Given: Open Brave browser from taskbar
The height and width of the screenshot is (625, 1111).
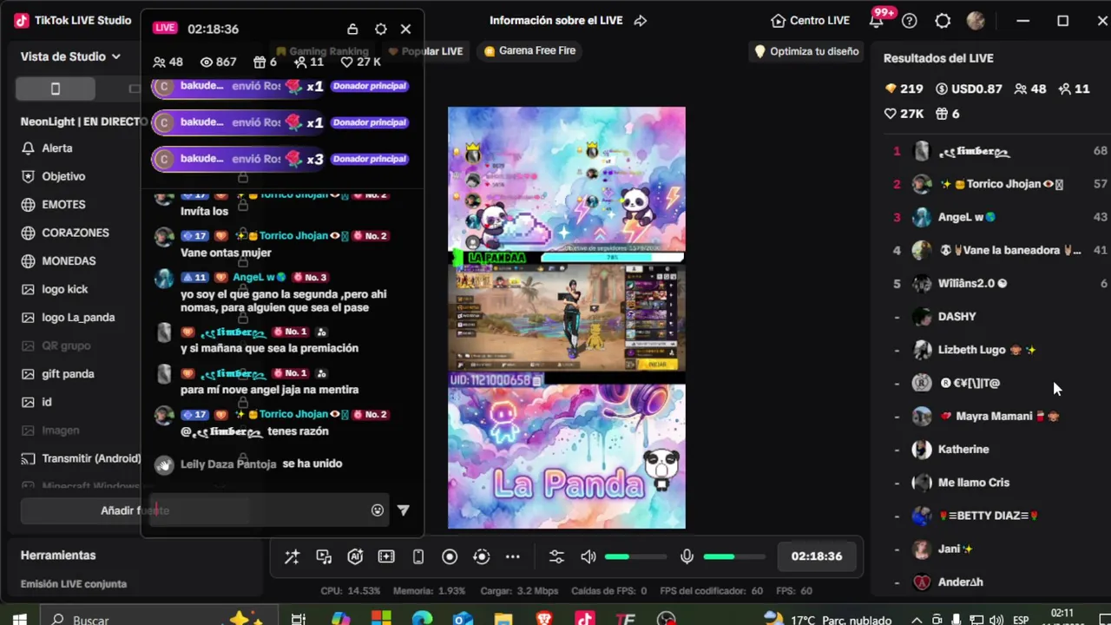Looking at the screenshot, I should [544, 620].
